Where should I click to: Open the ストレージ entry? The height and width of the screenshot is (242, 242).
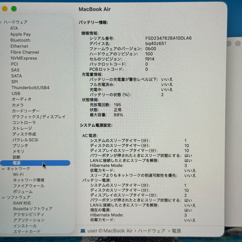(x=22, y=129)
